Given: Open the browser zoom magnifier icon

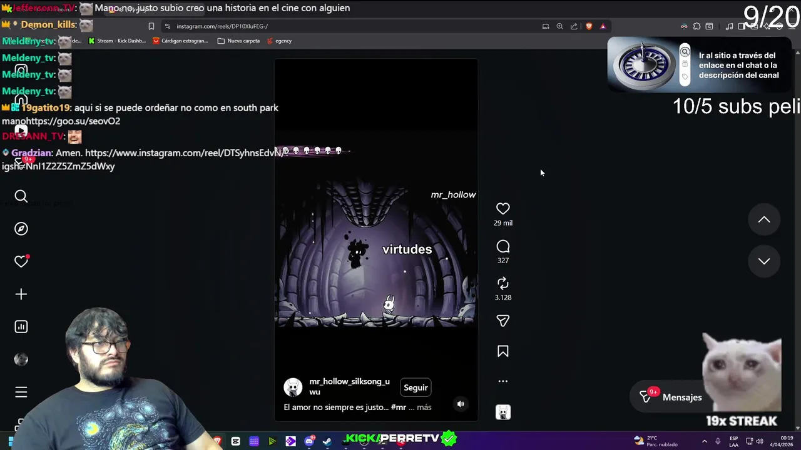Looking at the screenshot, I should (x=559, y=26).
